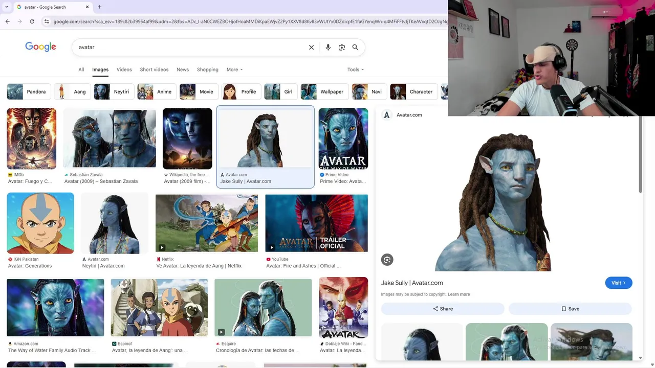Open the Esquire Cronología de Avatar image

pos(263,308)
